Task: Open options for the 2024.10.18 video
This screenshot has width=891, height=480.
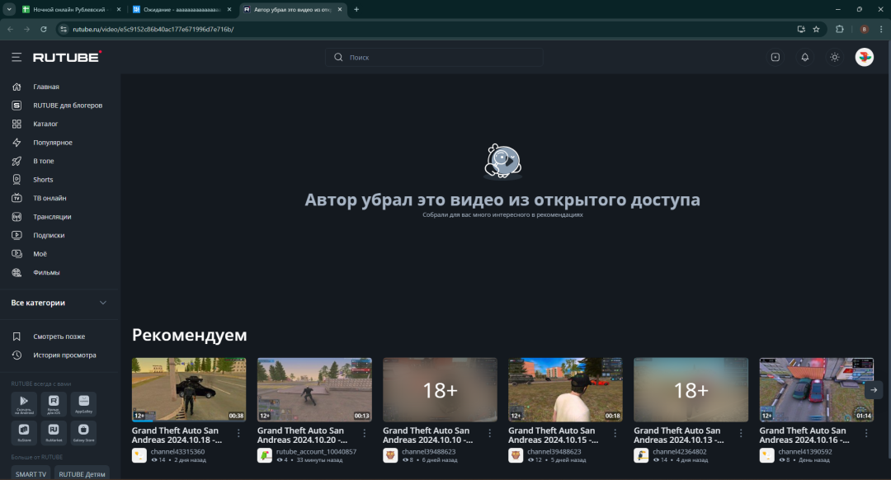Action: pos(238,434)
